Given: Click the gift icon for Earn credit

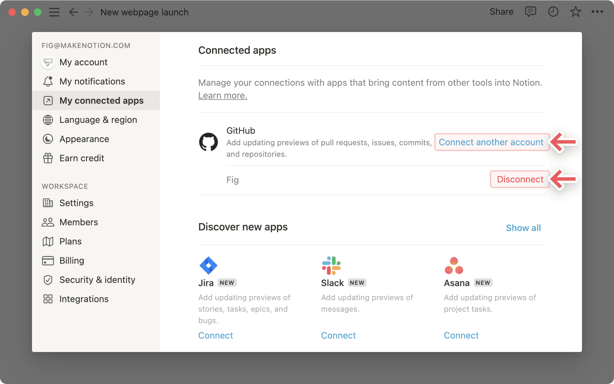Looking at the screenshot, I should pyautogui.click(x=48, y=158).
